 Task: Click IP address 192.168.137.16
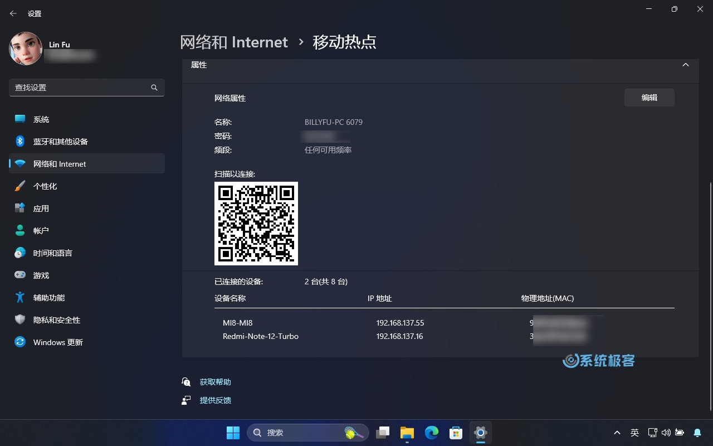[399, 336]
